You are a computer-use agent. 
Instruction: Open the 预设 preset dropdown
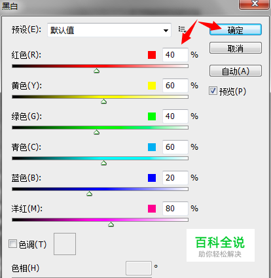(x=109, y=30)
